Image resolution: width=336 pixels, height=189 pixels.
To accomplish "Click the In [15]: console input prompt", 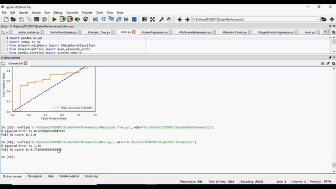I will tap(8, 157).
